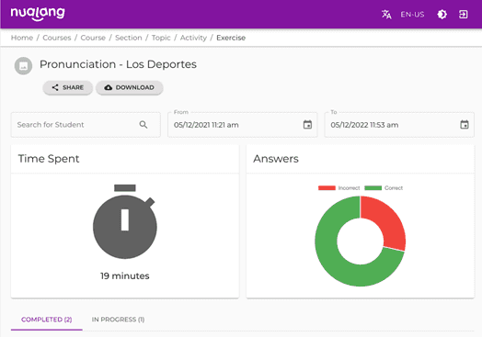Image resolution: width=482 pixels, height=337 pixels.
Task: Switch to the COMPLETED (2) tab
Action: (47, 320)
